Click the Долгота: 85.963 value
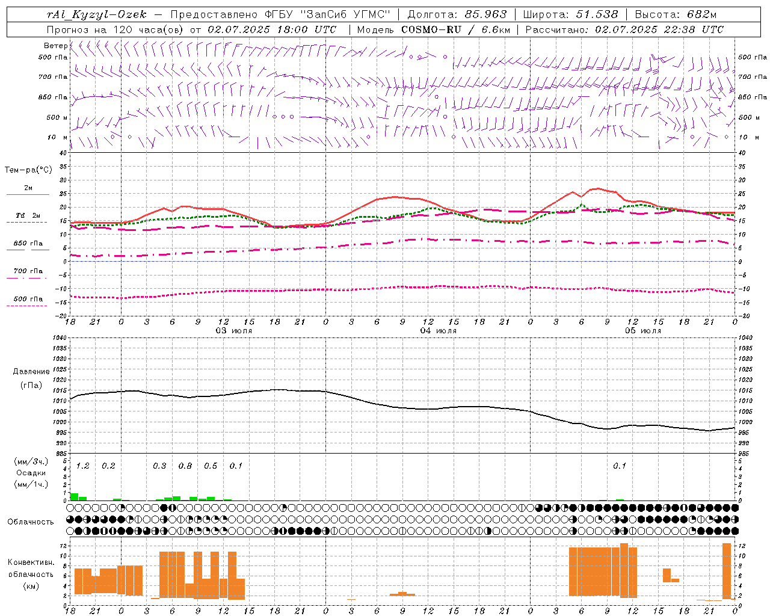 (457, 14)
